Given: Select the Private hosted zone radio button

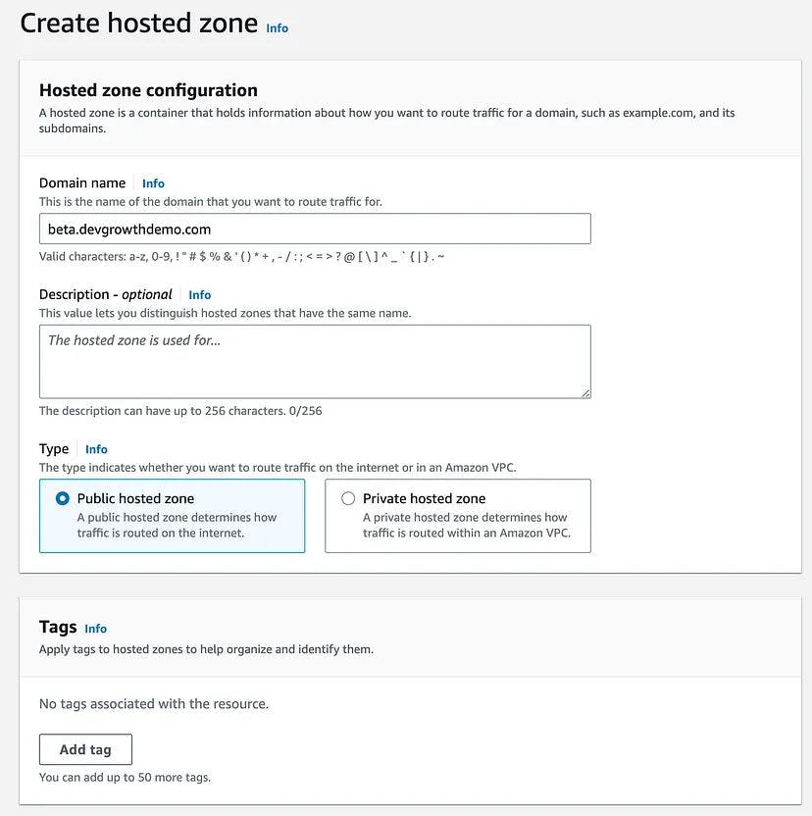Looking at the screenshot, I should 348,498.
